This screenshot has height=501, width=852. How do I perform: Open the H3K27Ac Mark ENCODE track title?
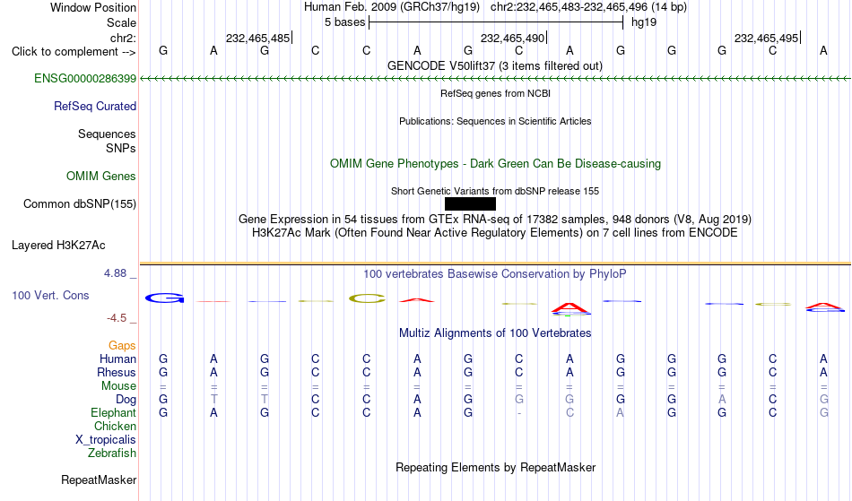pos(495,233)
